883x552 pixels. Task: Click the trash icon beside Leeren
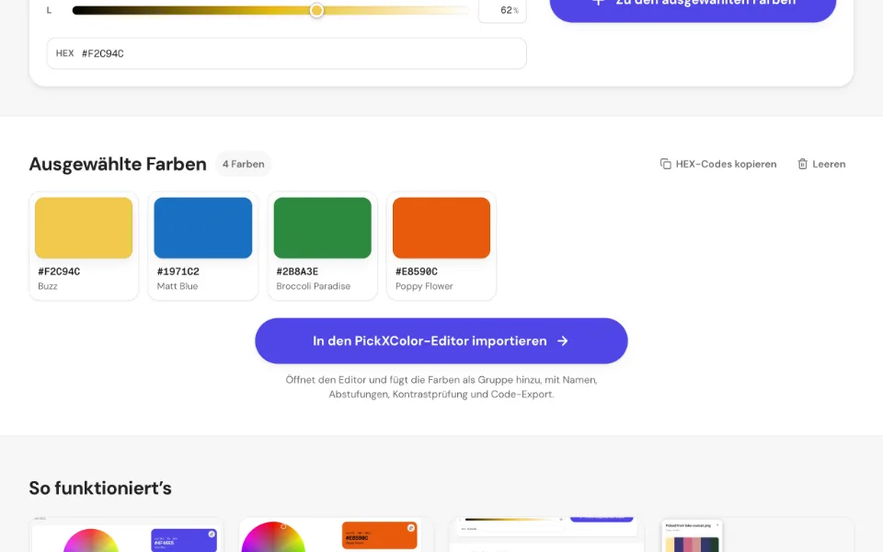(802, 164)
